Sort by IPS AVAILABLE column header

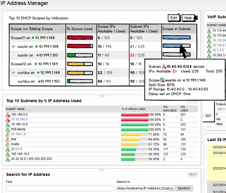point(170,109)
